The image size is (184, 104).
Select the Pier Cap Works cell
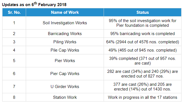point(65,74)
